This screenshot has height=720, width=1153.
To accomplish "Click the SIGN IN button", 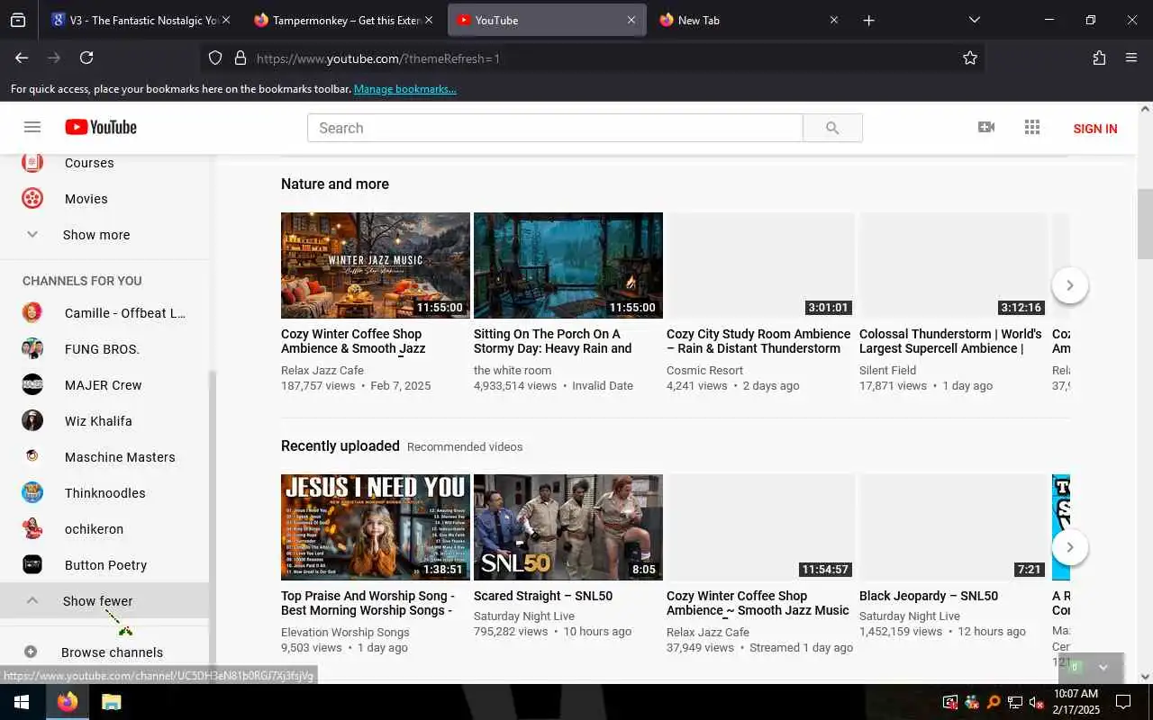I will coord(1095,129).
